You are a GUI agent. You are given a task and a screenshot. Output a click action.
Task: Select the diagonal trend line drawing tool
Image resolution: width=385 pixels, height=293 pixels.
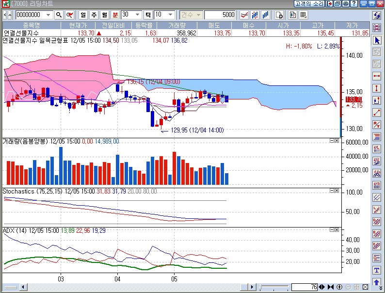click(376, 113)
